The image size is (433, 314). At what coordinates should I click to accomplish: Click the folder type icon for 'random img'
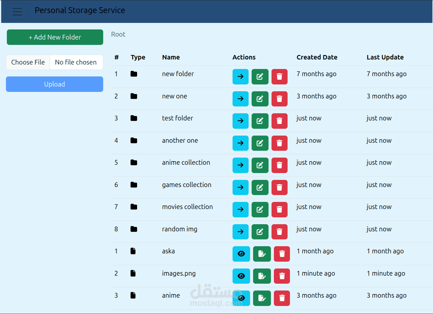pyautogui.click(x=134, y=229)
